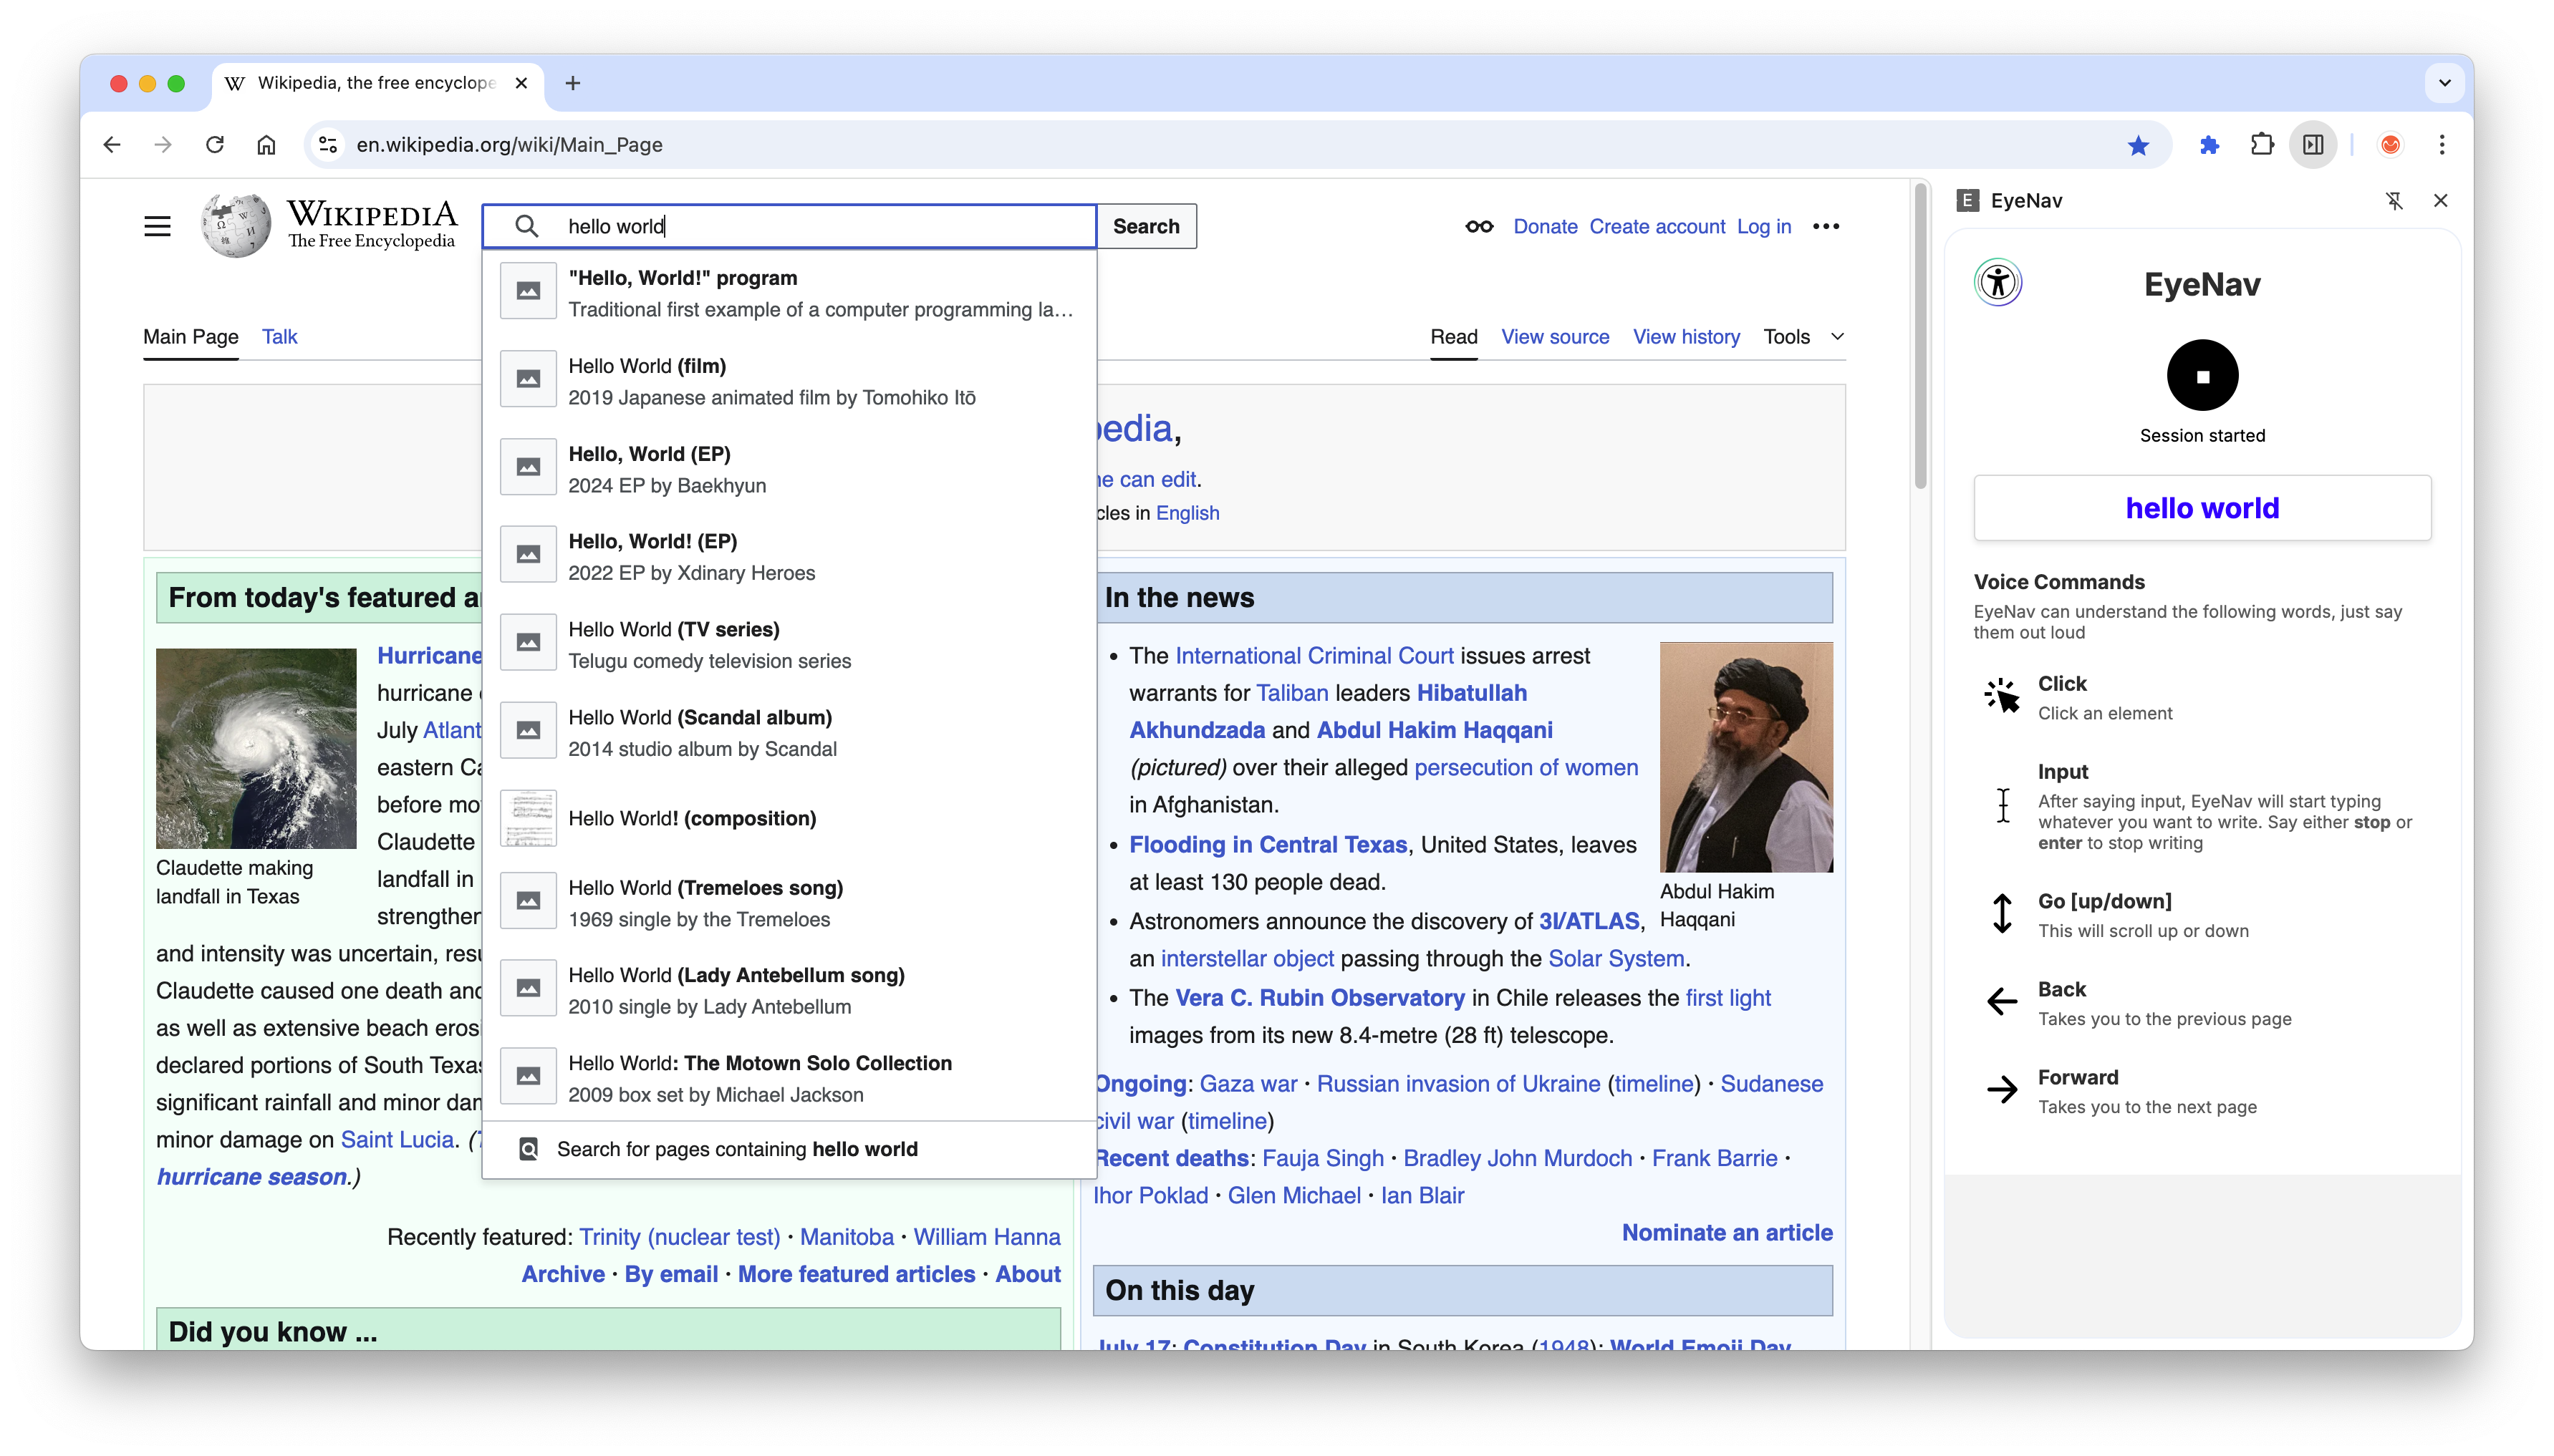Select the Main Page tab
The width and height of the screenshot is (2554, 1456).
click(190, 337)
